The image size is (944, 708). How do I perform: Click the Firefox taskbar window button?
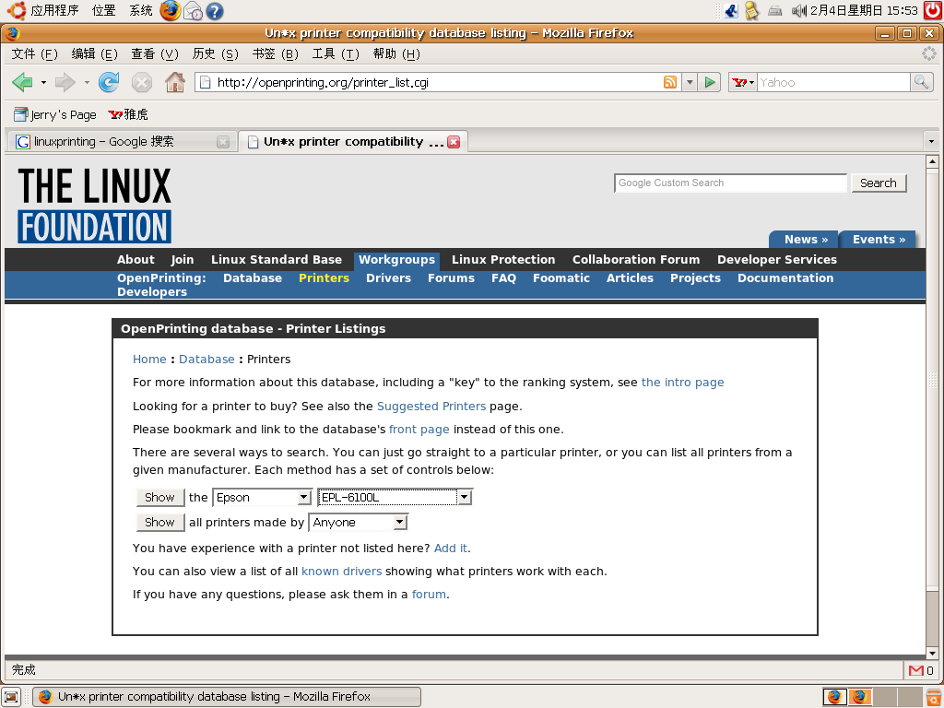(227, 697)
